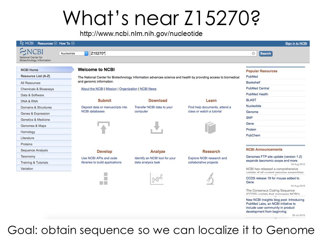Screen dimensions: 326x244
Task: Open New NCBI Insights blog post announcement
Action: coord(275,206)
